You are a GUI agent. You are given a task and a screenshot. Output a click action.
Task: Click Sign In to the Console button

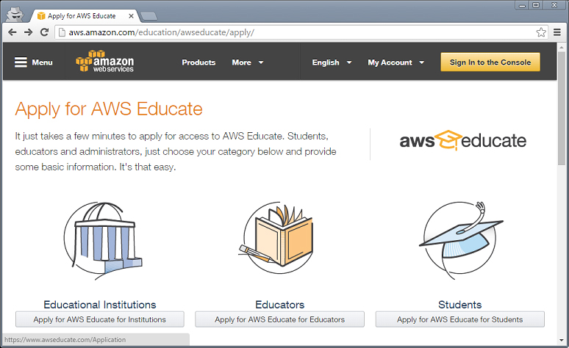click(x=490, y=62)
